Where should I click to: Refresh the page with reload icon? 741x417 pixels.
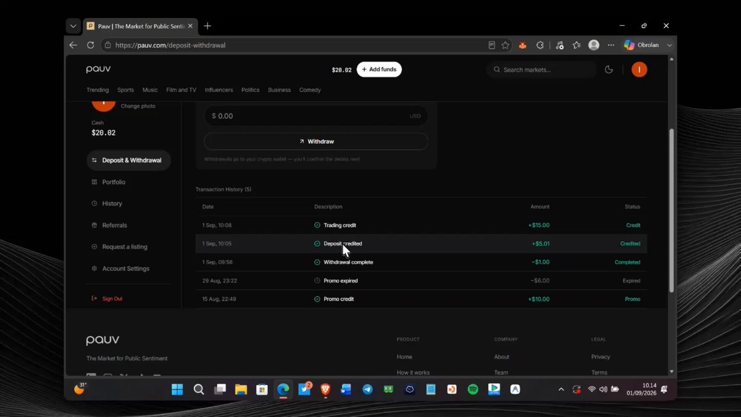coord(90,45)
